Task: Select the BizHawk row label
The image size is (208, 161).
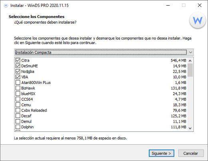Action: pyautogui.click(x=28, y=88)
